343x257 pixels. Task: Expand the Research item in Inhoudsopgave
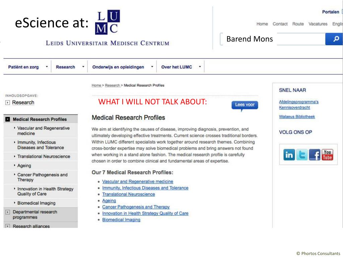pos(7,102)
